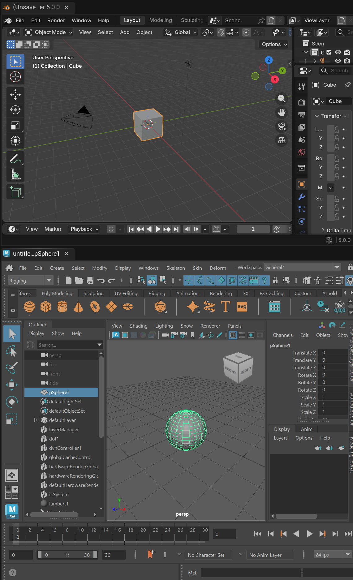Select Blender's Rotate tool

point(15,110)
